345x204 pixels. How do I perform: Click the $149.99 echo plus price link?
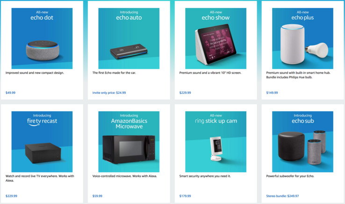pyautogui.click(x=272, y=92)
